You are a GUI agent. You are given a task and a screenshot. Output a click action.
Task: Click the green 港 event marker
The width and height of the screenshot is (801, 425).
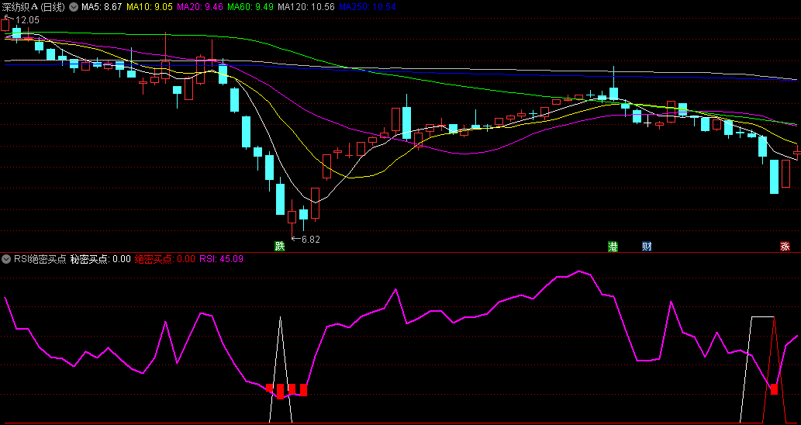[613, 247]
